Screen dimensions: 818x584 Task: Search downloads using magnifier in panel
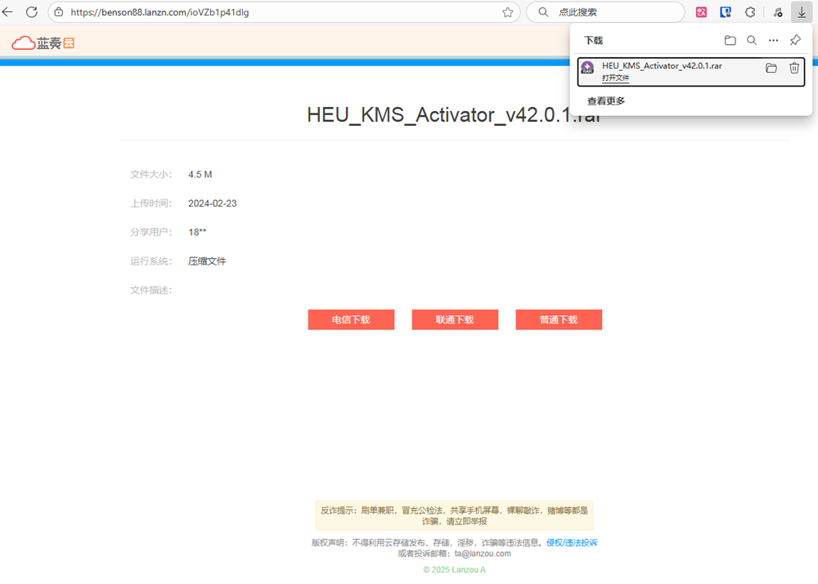(x=752, y=40)
